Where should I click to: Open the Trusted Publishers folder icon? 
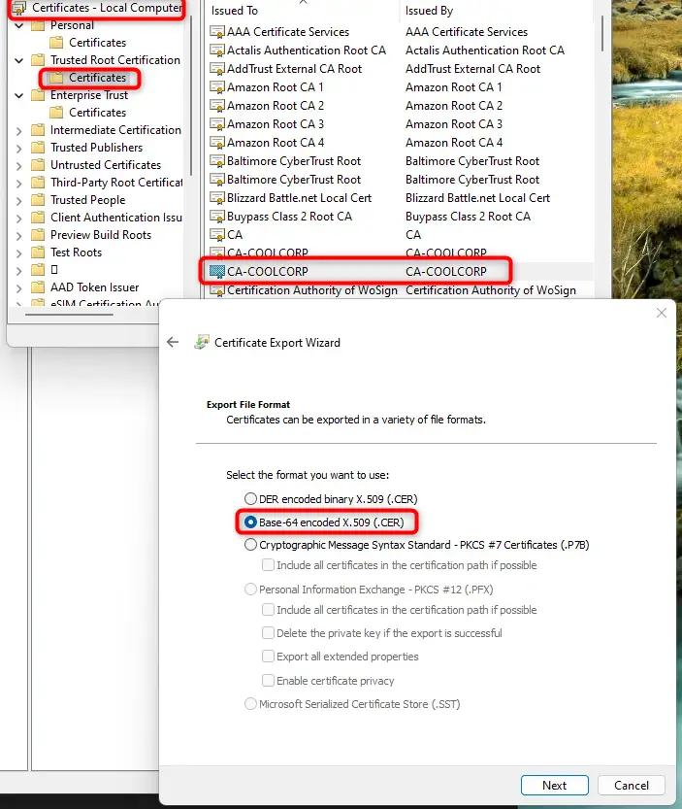click(x=38, y=148)
